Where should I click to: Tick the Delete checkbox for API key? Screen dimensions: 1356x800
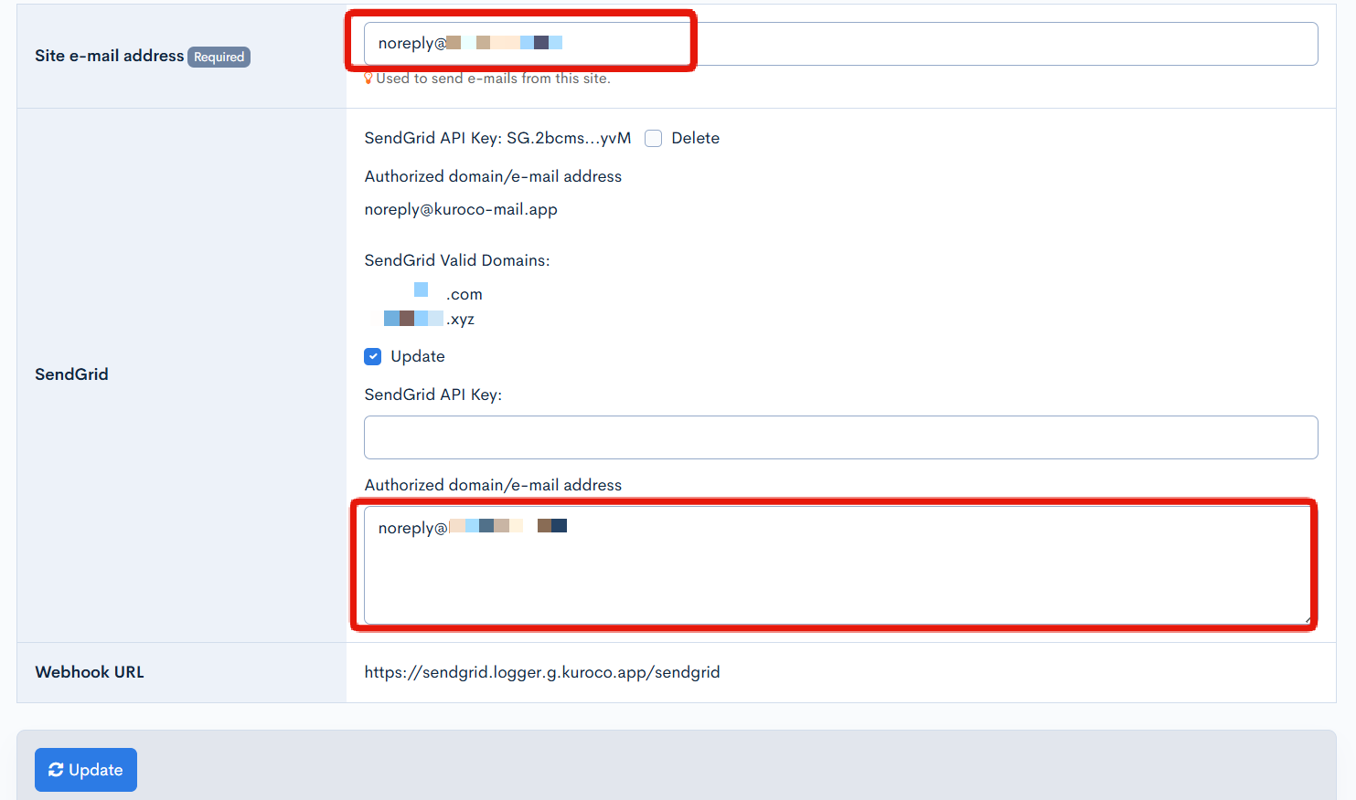(x=653, y=139)
